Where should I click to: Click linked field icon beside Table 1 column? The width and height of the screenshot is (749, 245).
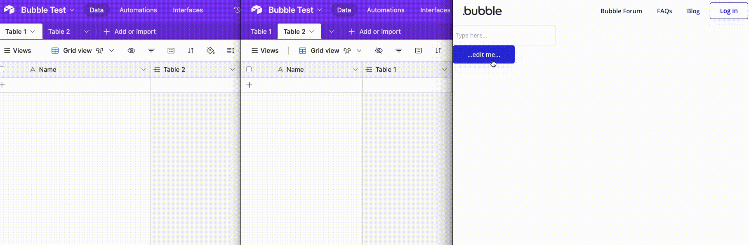click(x=369, y=69)
